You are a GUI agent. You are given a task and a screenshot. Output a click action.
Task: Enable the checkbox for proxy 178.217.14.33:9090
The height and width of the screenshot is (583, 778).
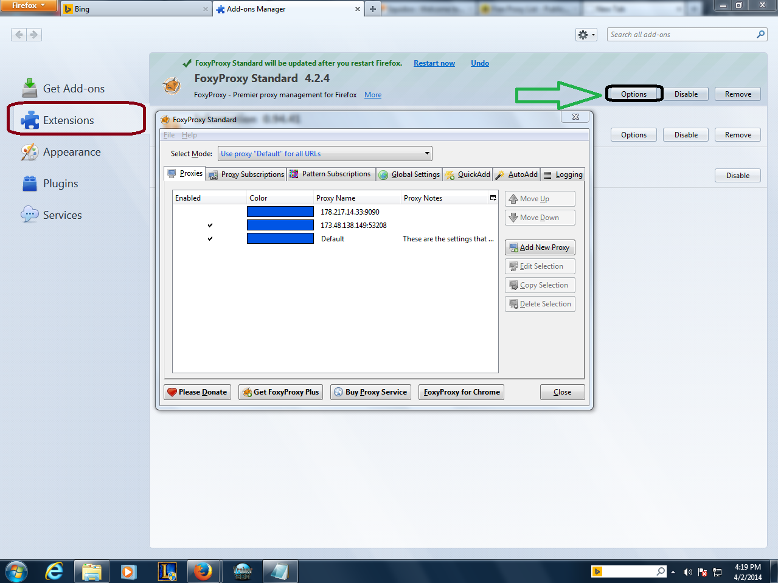coord(210,212)
